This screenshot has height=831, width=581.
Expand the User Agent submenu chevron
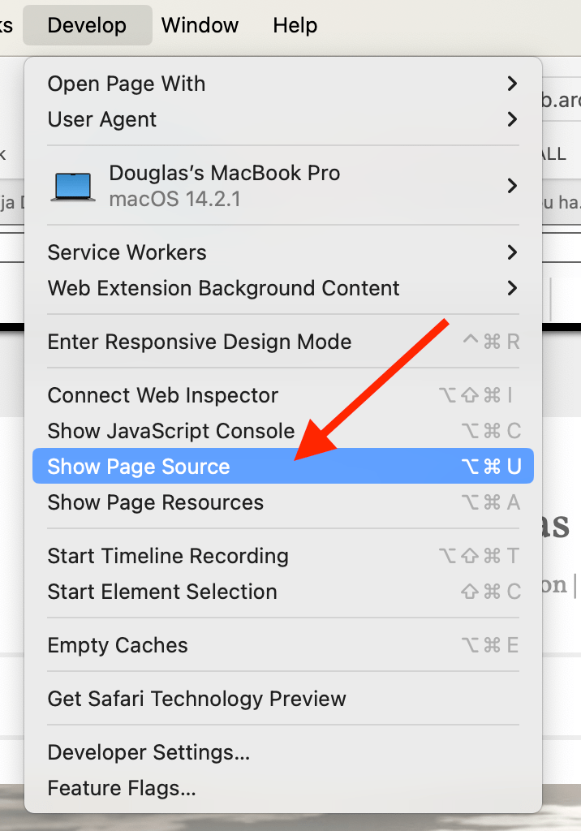coord(511,119)
